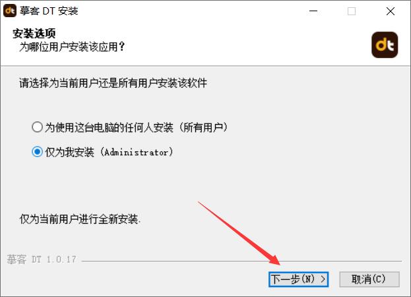Minimize the 摹客 DT 安装 installer window
This screenshot has width=411, height=297.
click(x=313, y=11)
